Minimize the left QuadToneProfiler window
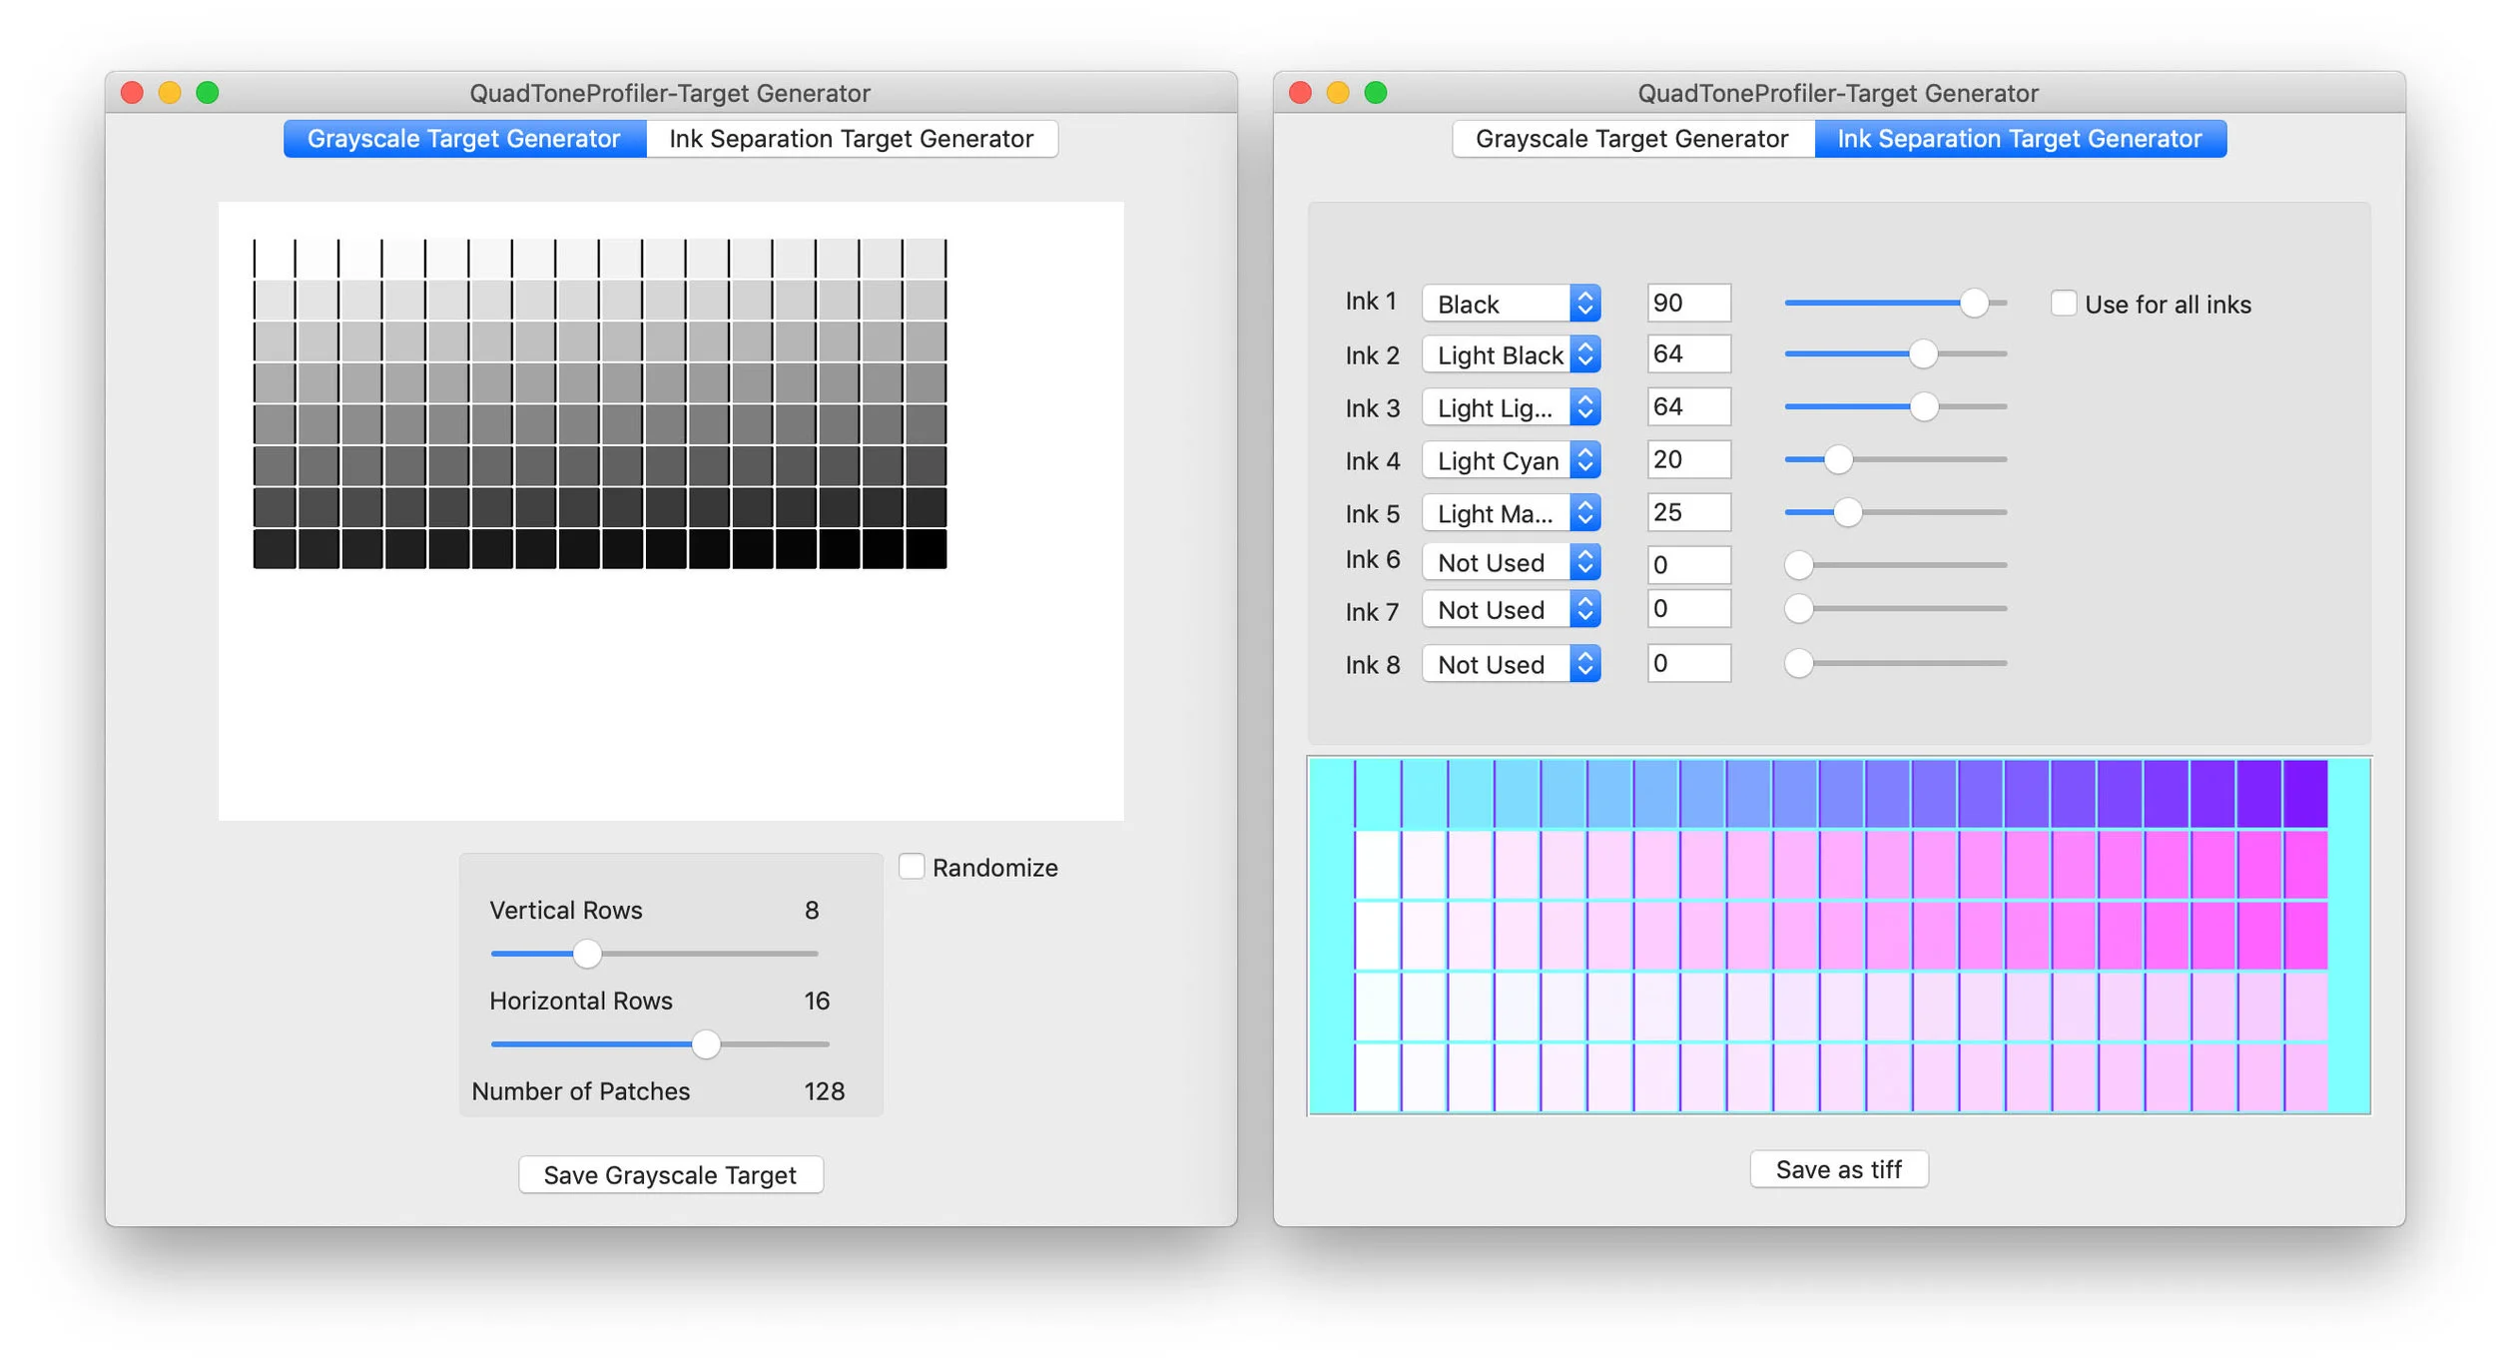 (170, 93)
